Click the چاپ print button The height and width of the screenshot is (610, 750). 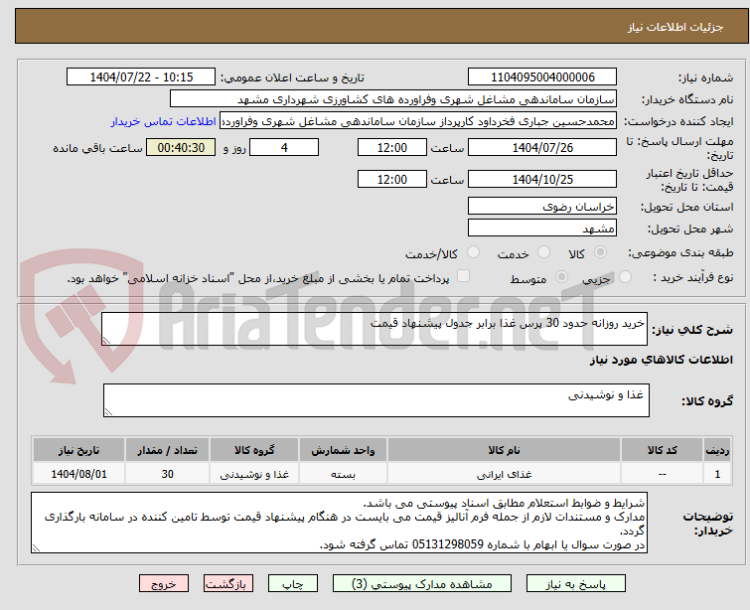[293, 584]
